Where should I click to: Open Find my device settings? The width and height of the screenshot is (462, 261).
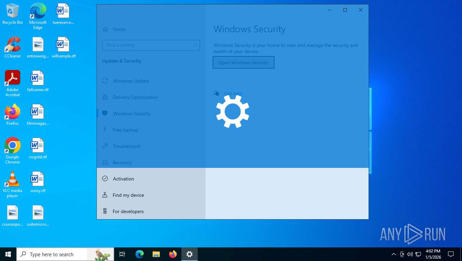(x=151, y=195)
